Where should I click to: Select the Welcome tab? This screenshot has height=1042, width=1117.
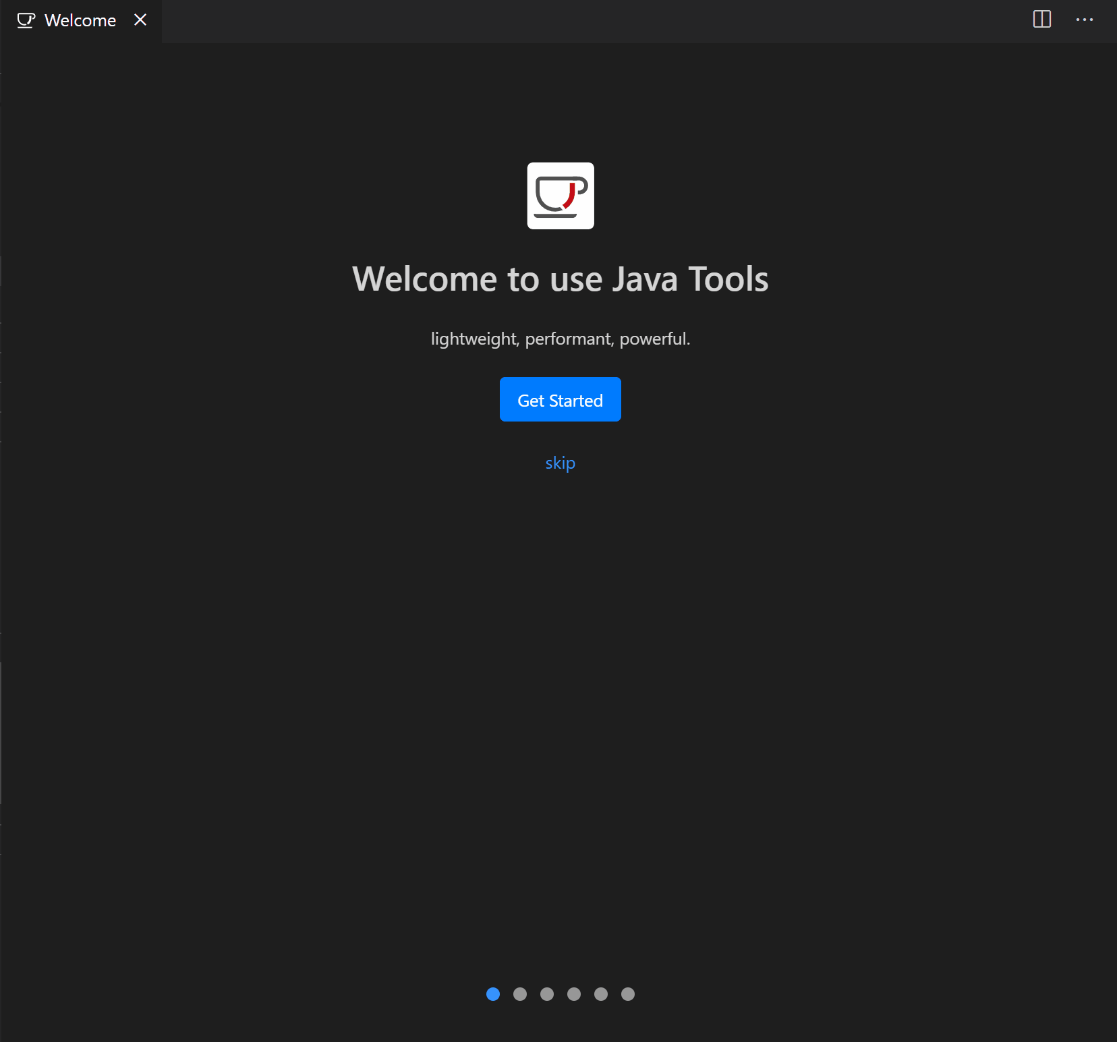pos(80,21)
